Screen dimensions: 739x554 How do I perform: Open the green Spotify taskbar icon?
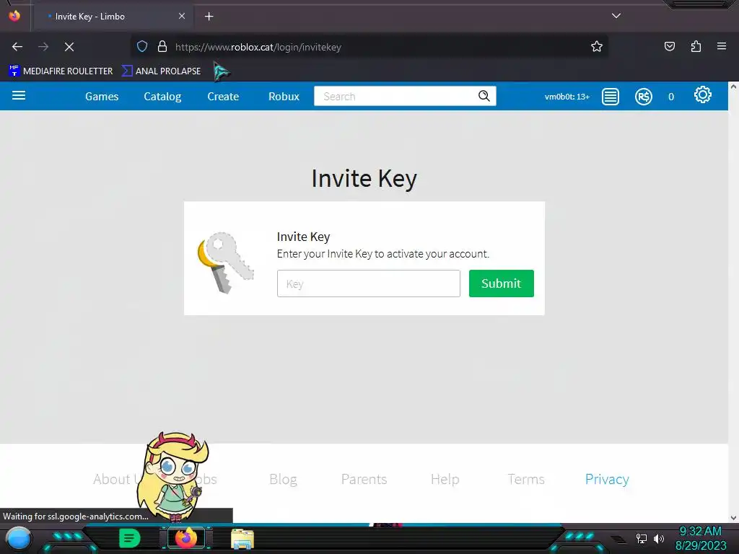pos(130,538)
